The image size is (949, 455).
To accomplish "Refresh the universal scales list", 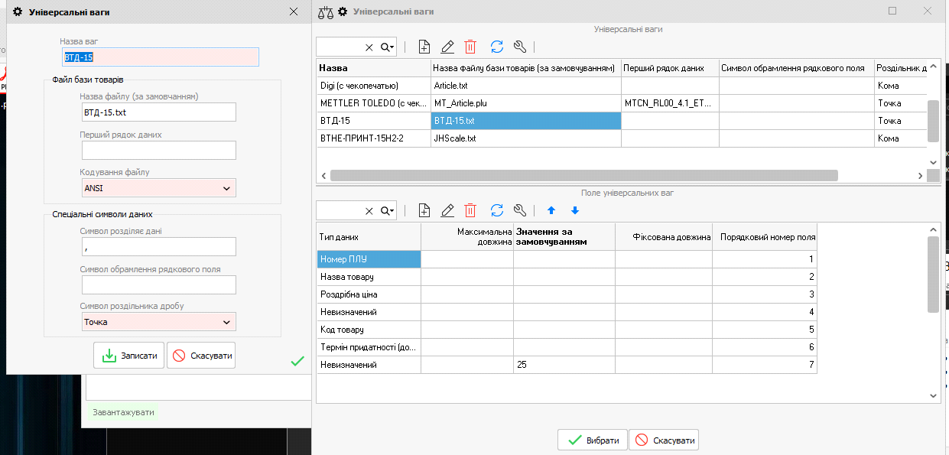I will (497, 47).
